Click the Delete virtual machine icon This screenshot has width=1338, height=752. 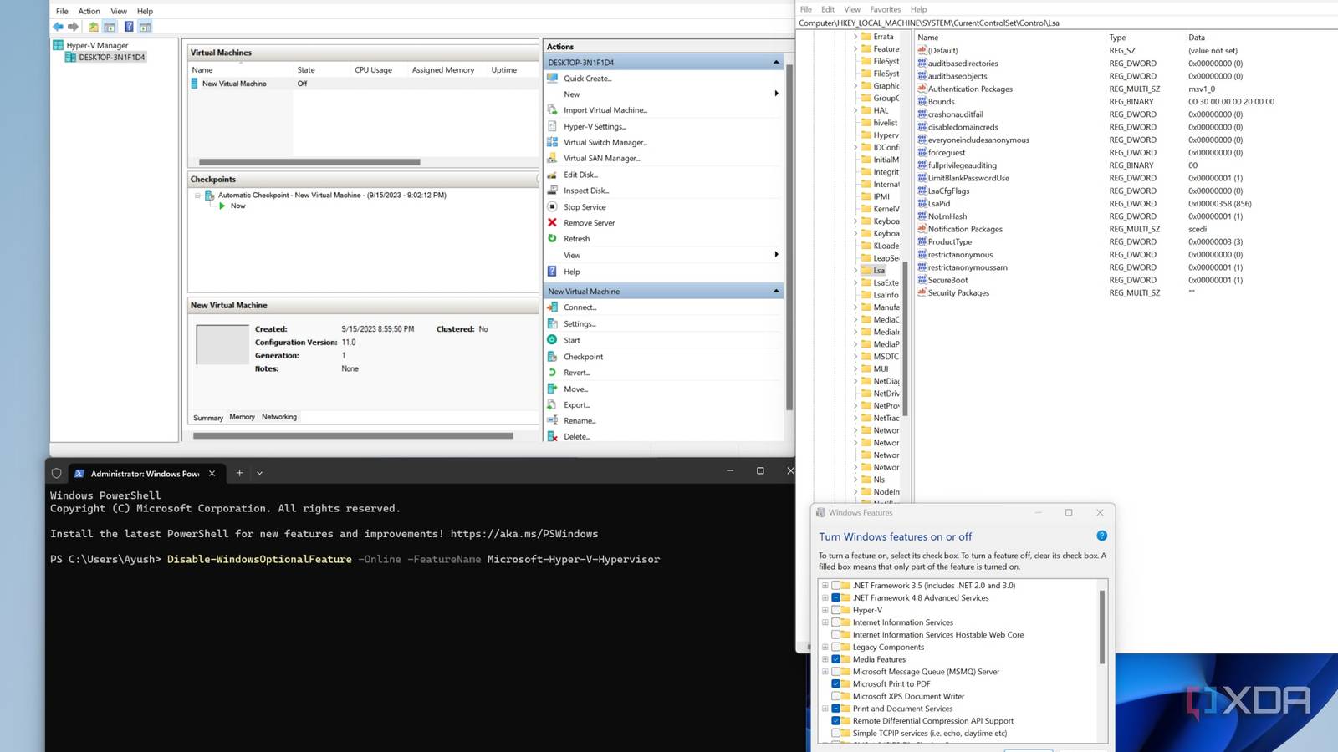pos(552,436)
